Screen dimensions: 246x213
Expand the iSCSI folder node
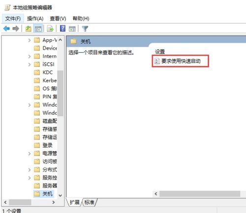30,64
